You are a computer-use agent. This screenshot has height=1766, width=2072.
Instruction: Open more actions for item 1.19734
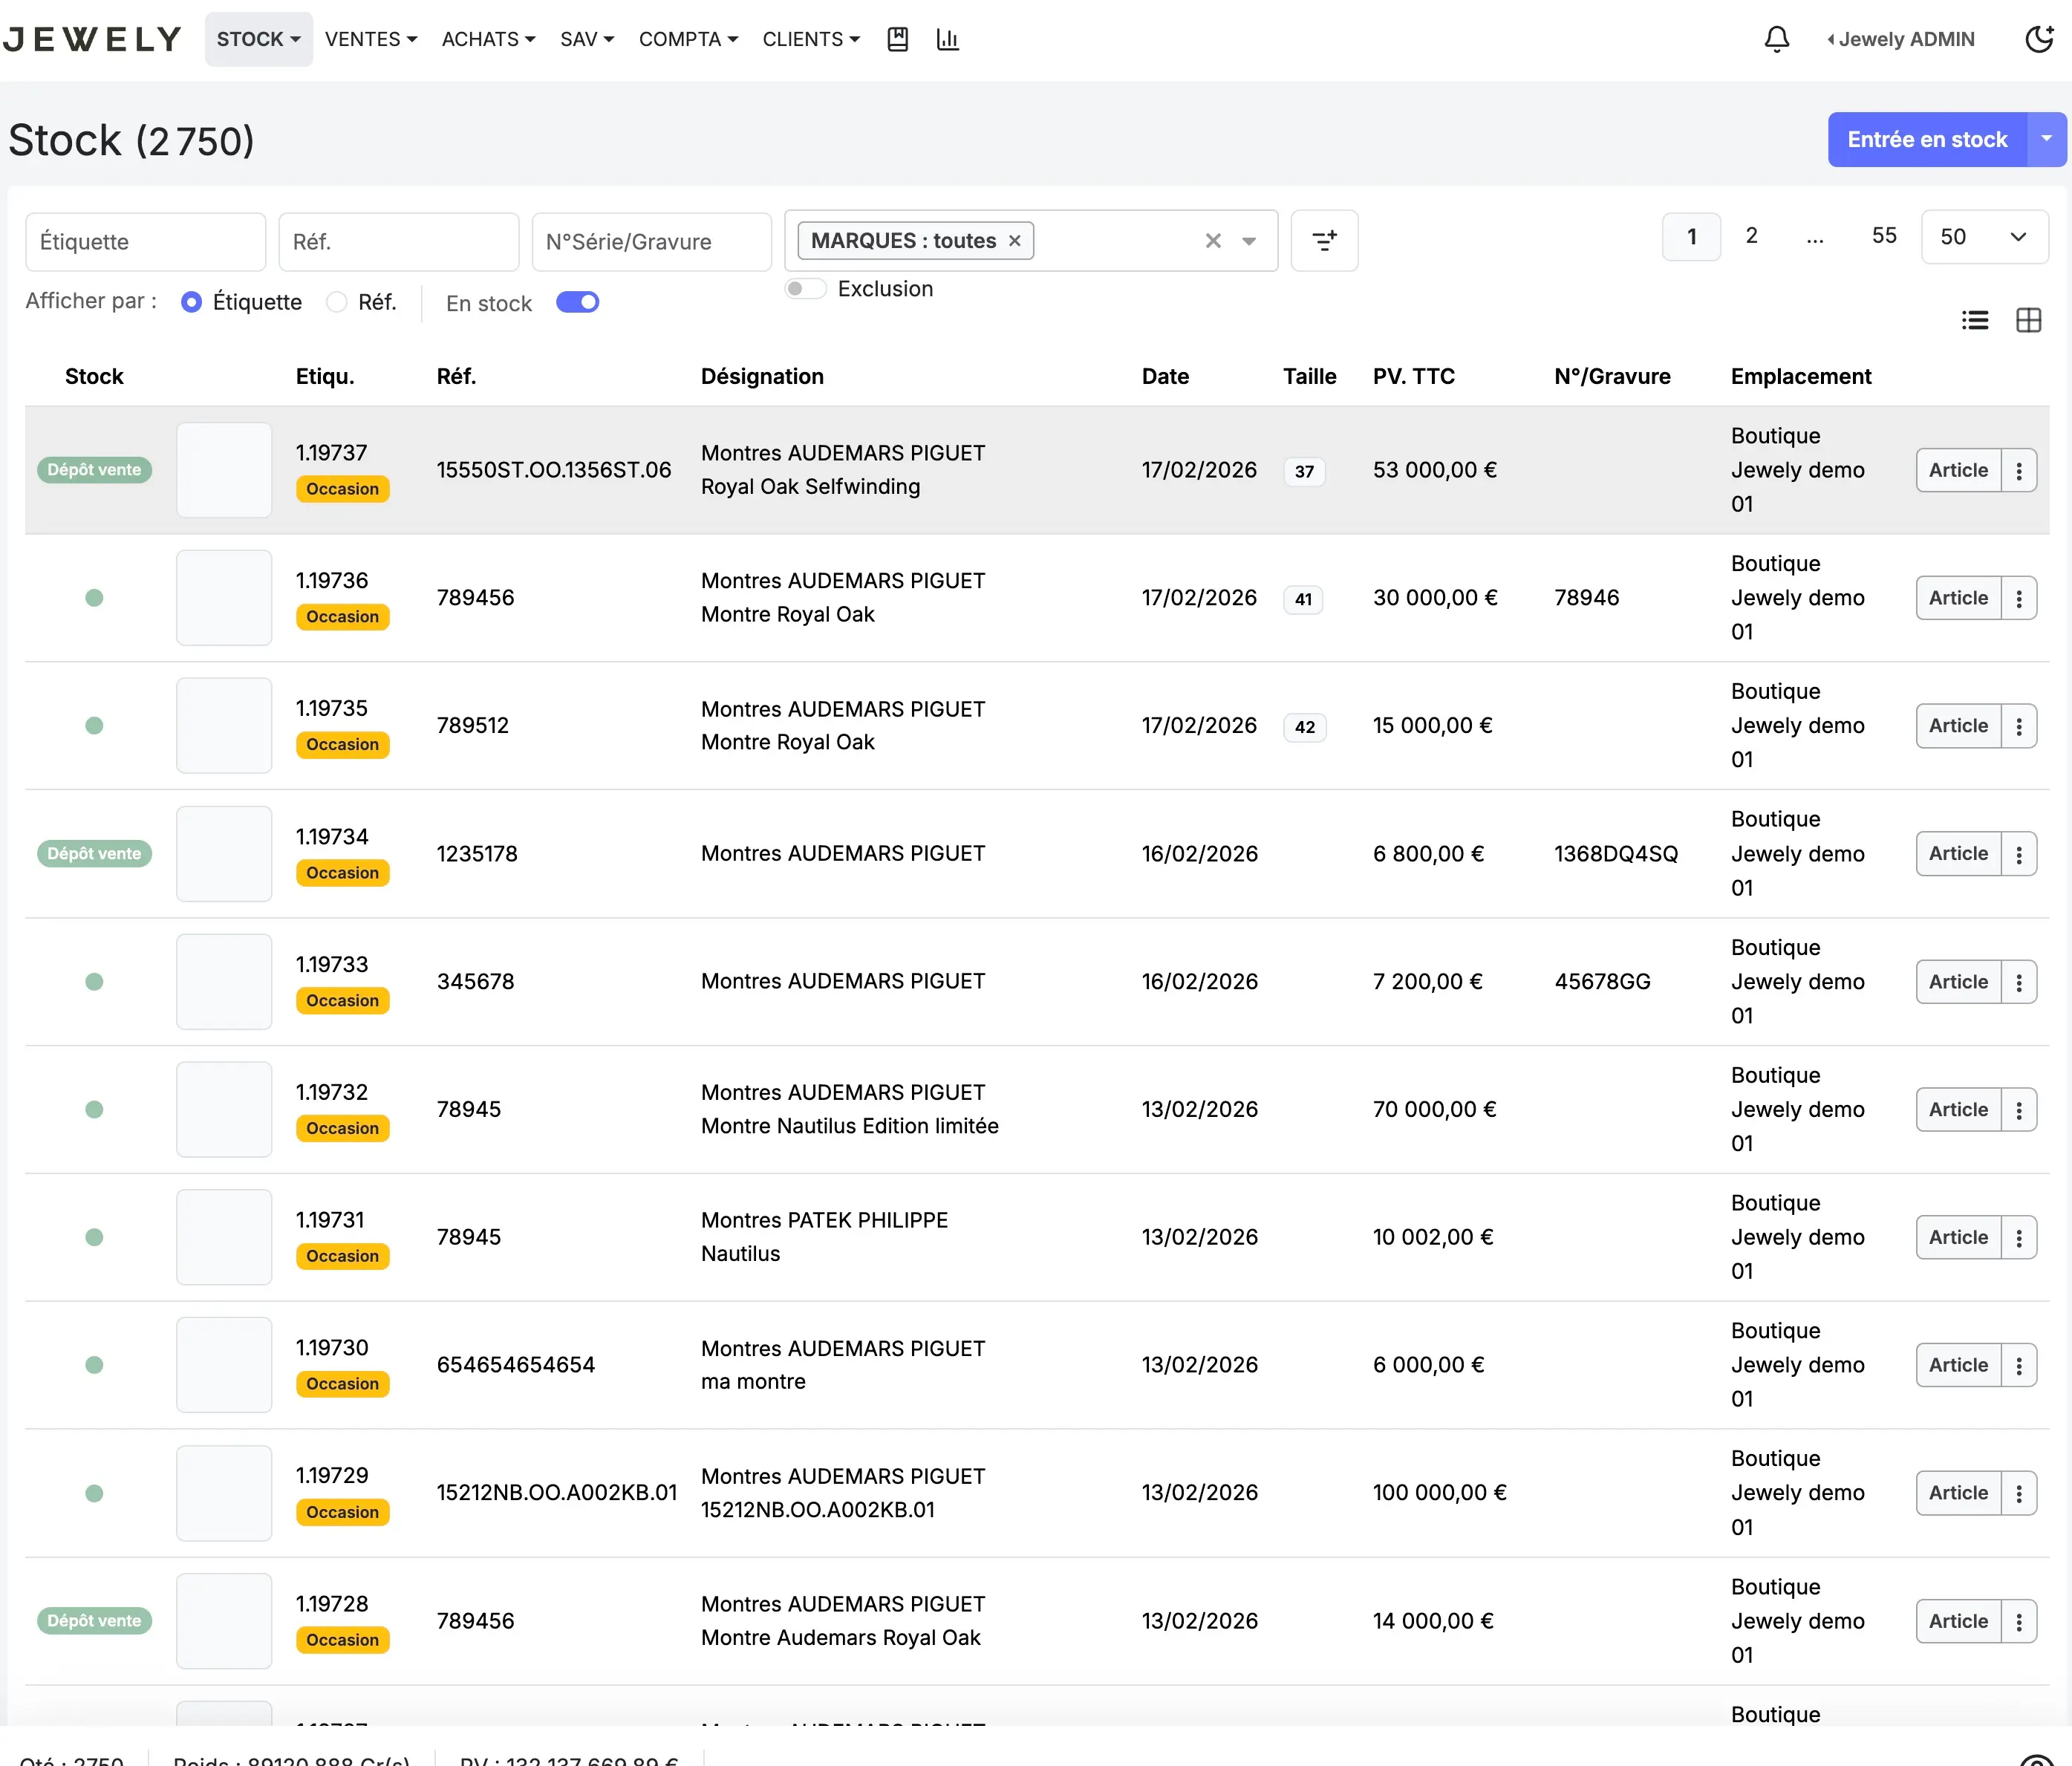pyautogui.click(x=2019, y=854)
